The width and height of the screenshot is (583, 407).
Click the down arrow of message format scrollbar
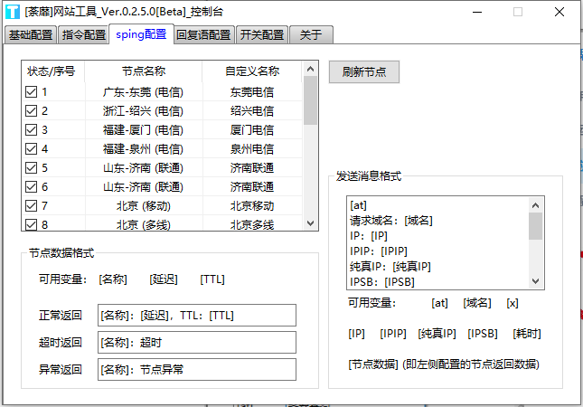click(x=535, y=280)
